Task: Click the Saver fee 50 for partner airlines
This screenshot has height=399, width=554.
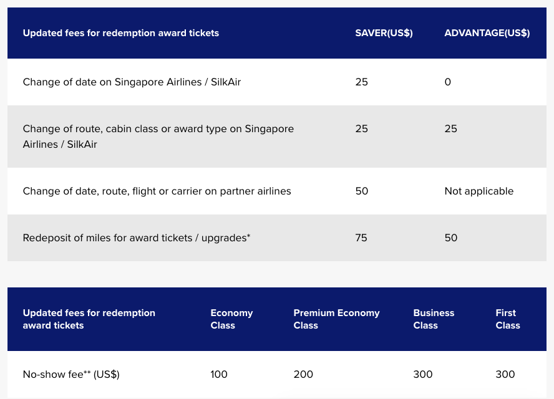Action: pyautogui.click(x=361, y=191)
